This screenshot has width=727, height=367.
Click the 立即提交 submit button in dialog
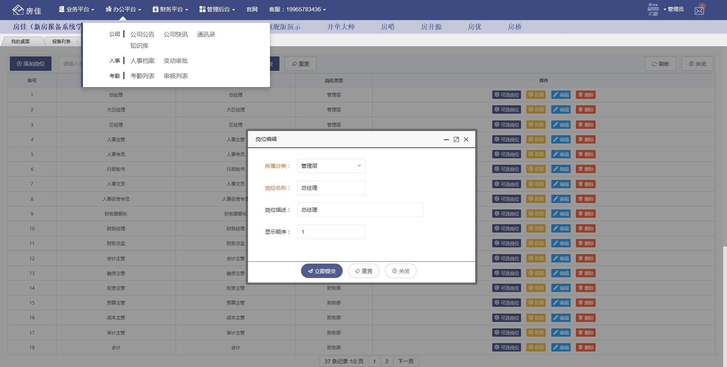(321, 271)
